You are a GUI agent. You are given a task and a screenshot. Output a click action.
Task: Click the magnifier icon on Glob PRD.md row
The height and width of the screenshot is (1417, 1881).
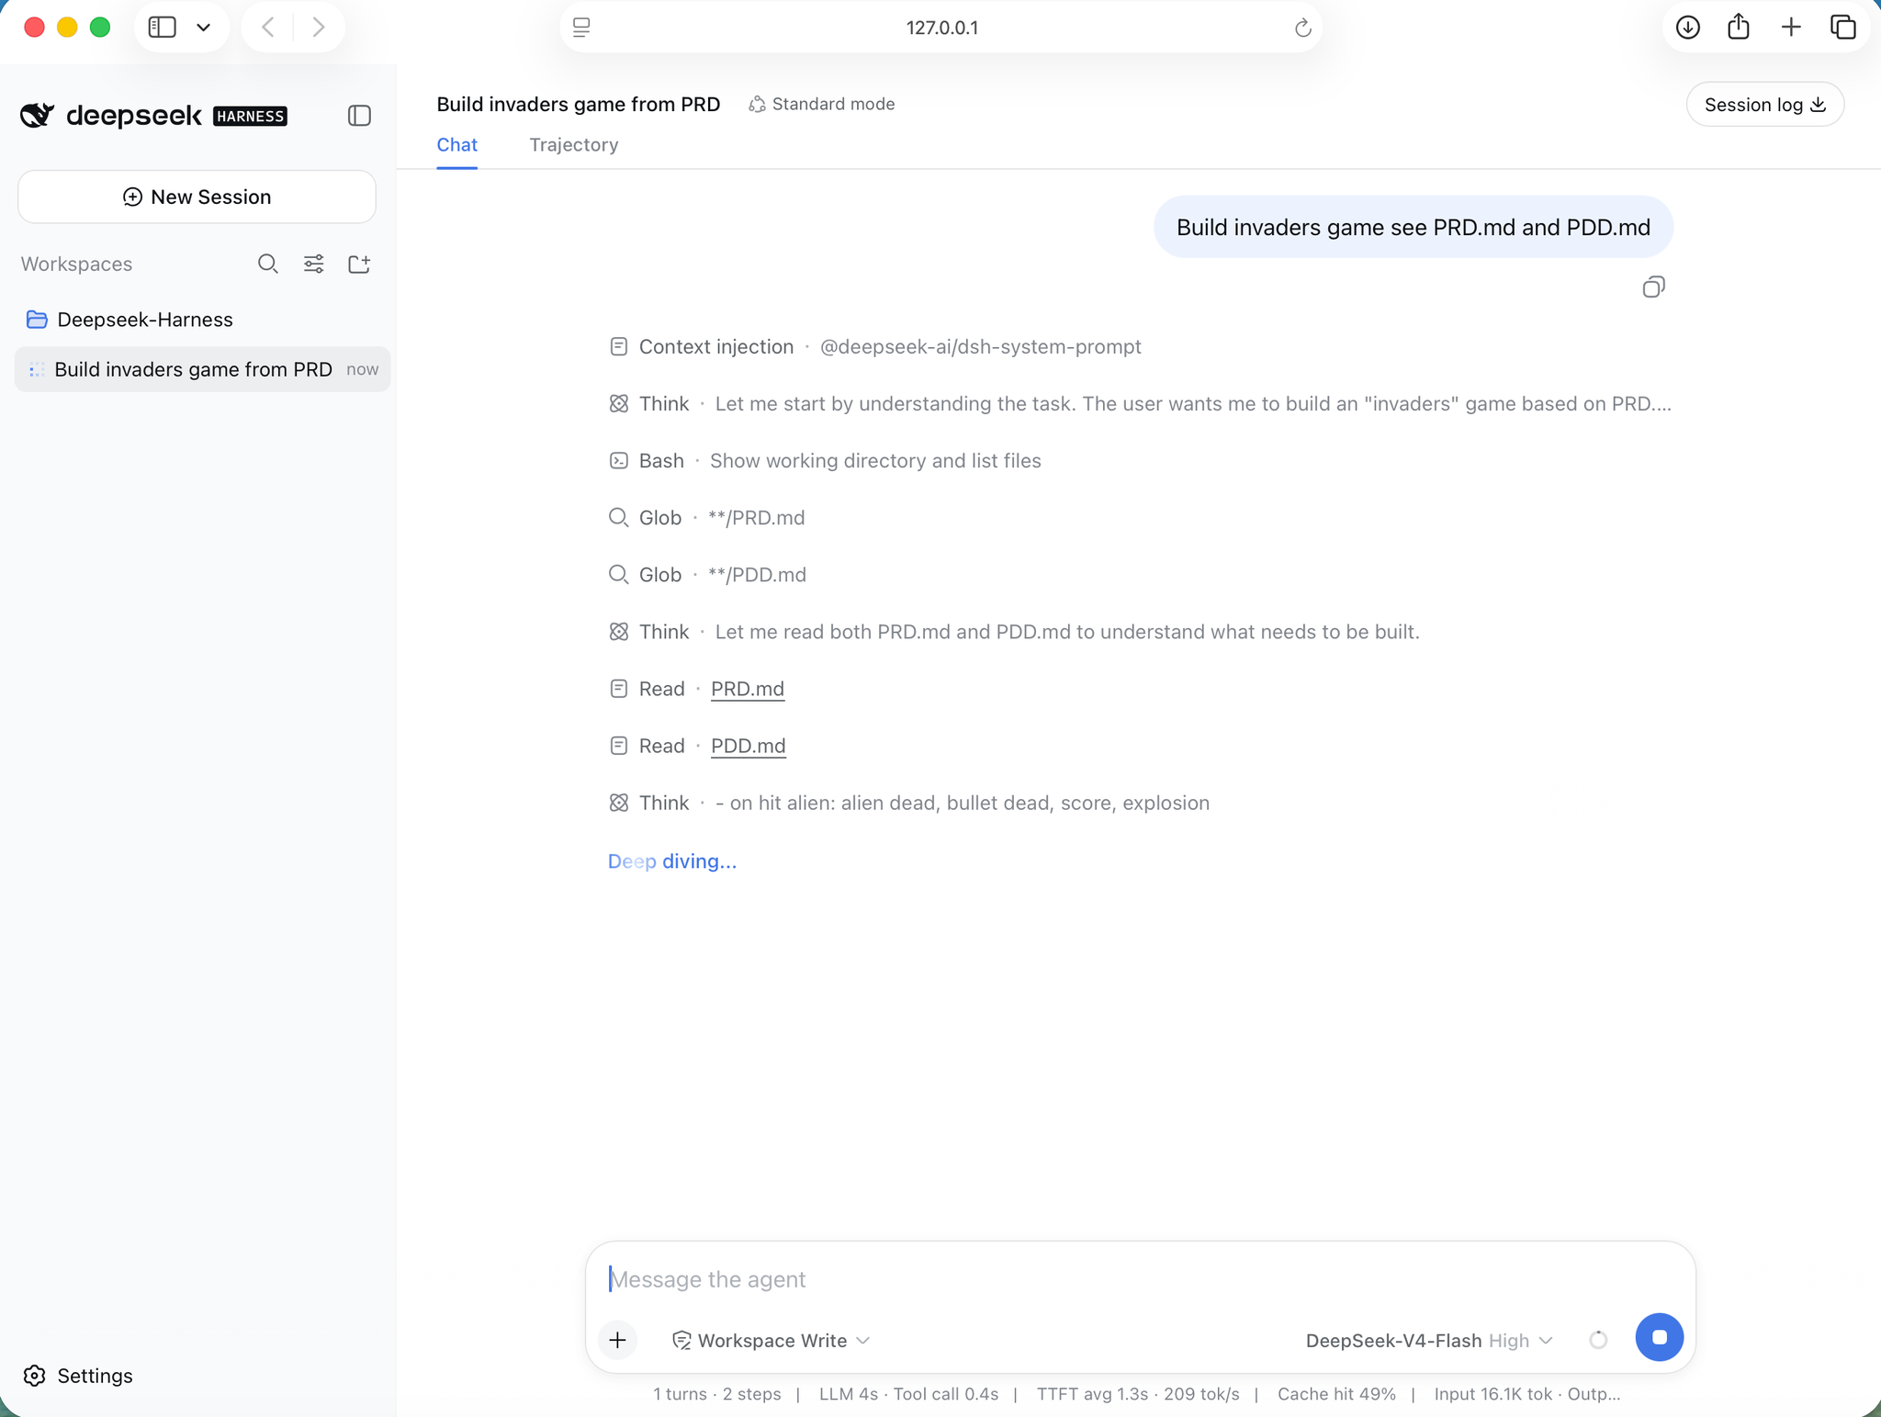619,518
